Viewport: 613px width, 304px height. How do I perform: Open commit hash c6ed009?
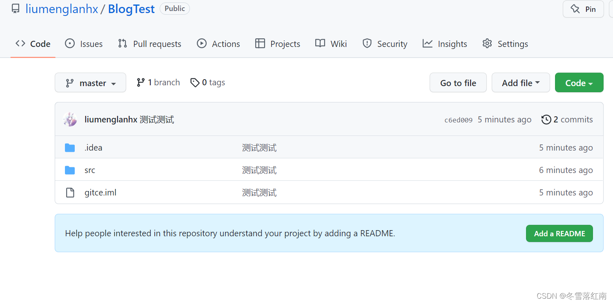458,120
